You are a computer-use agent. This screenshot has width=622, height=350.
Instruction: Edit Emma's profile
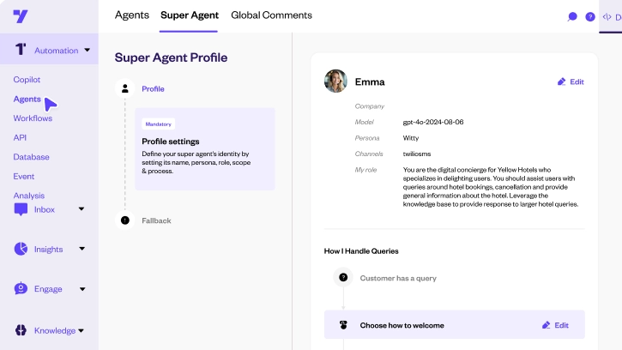[571, 81]
